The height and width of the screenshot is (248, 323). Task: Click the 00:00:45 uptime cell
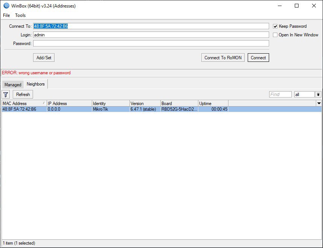tap(213, 109)
